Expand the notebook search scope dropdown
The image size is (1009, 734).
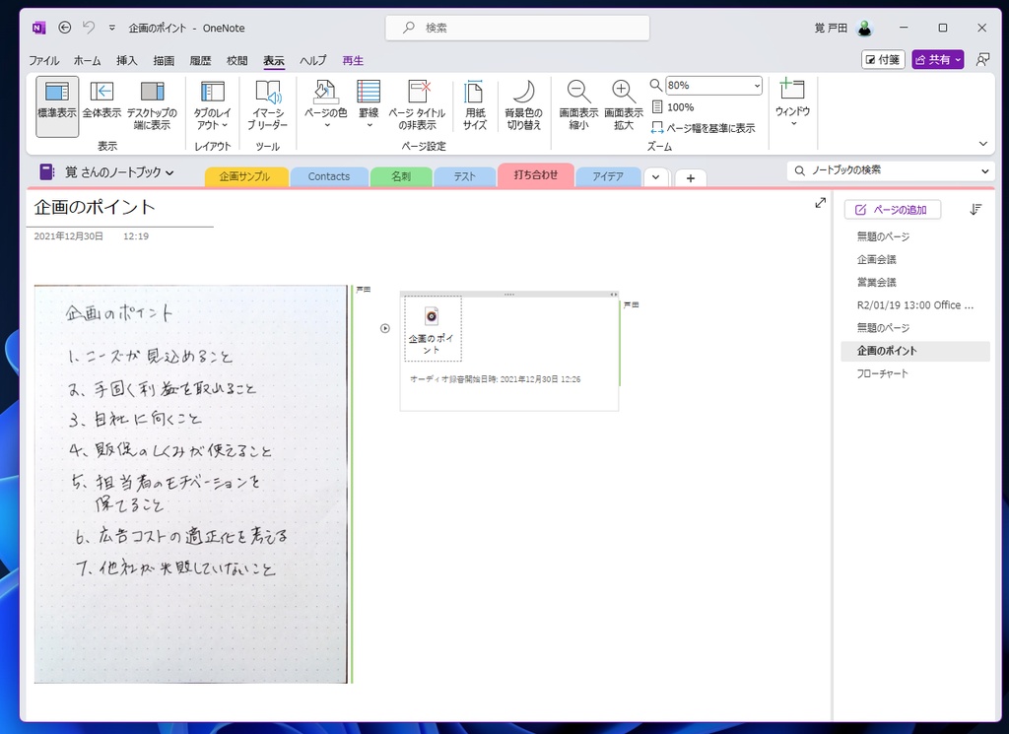coord(985,171)
